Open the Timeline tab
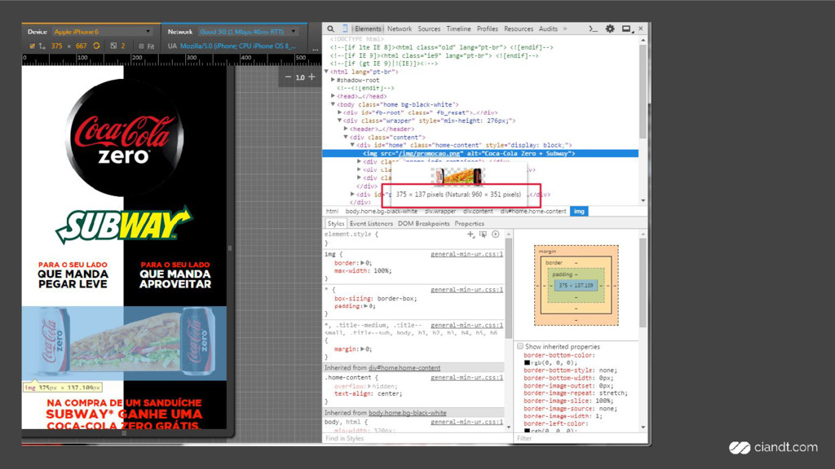The width and height of the screenshot is (835, 469). click(458, 28)
